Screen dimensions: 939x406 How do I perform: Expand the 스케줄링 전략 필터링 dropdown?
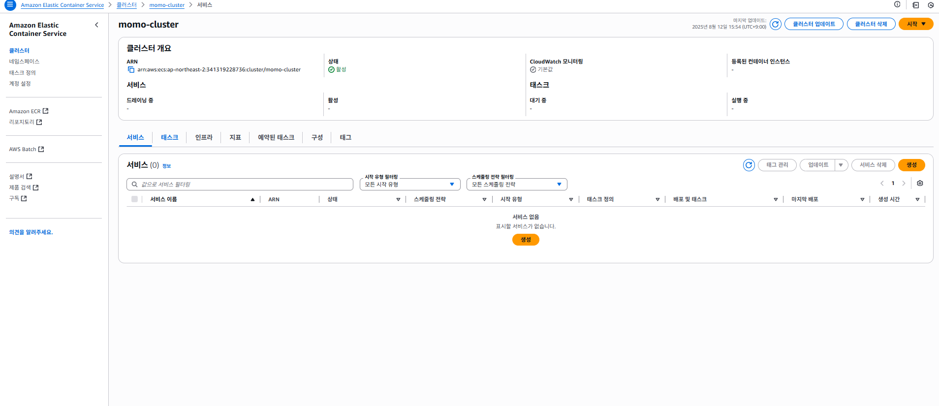pyautogui.click(x=517, y=185)
